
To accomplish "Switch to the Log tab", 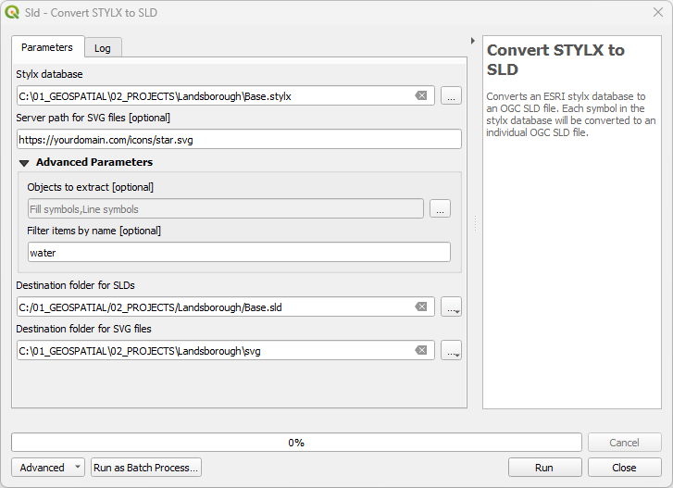I will coord(103,48).
